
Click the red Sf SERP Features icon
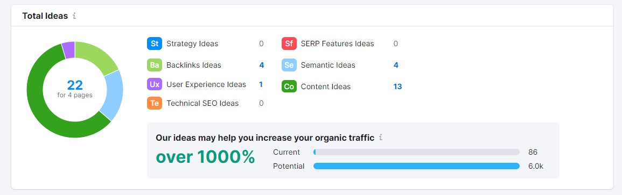point(289,44)
